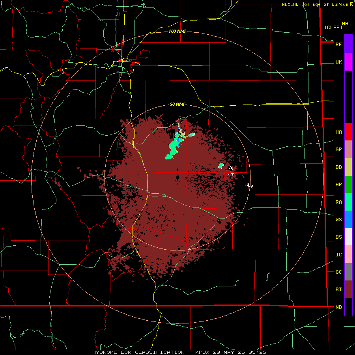Image resolution: width=355 pixels, height=355 pixels.
Task: Click the 'ND' legend label
Action: 338,307
